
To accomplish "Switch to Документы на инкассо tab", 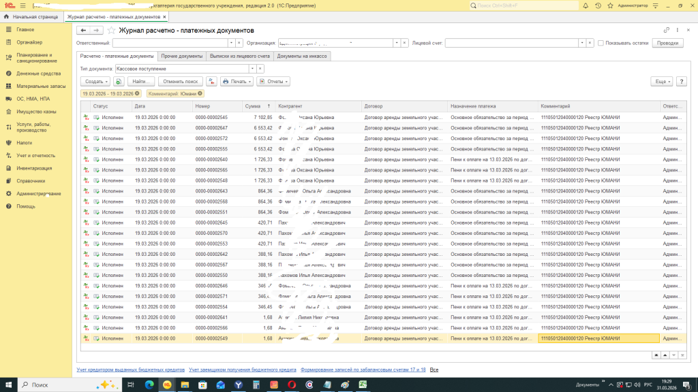I will coord(302,56).
